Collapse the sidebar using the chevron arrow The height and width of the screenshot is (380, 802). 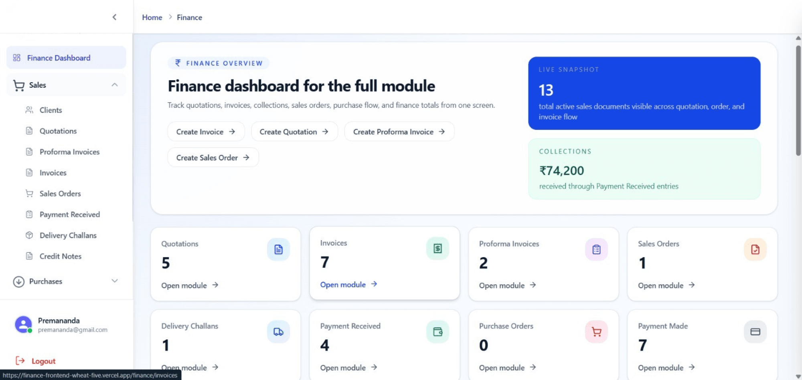pyautogui.click(x=115, y=17)
